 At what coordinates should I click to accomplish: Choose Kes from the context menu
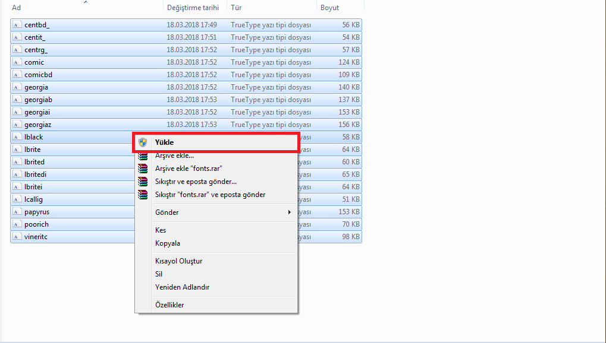point(216,230)
